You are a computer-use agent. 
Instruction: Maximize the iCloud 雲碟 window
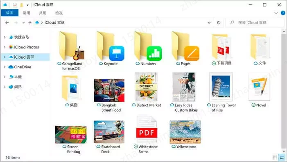[x=264, y=5]
